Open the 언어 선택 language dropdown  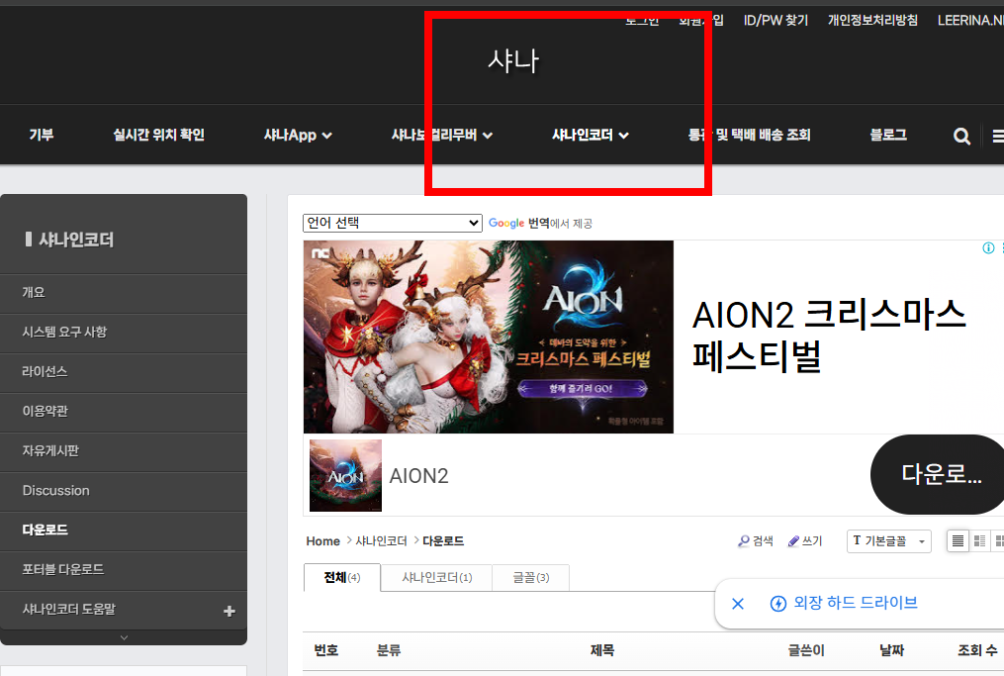392,223
